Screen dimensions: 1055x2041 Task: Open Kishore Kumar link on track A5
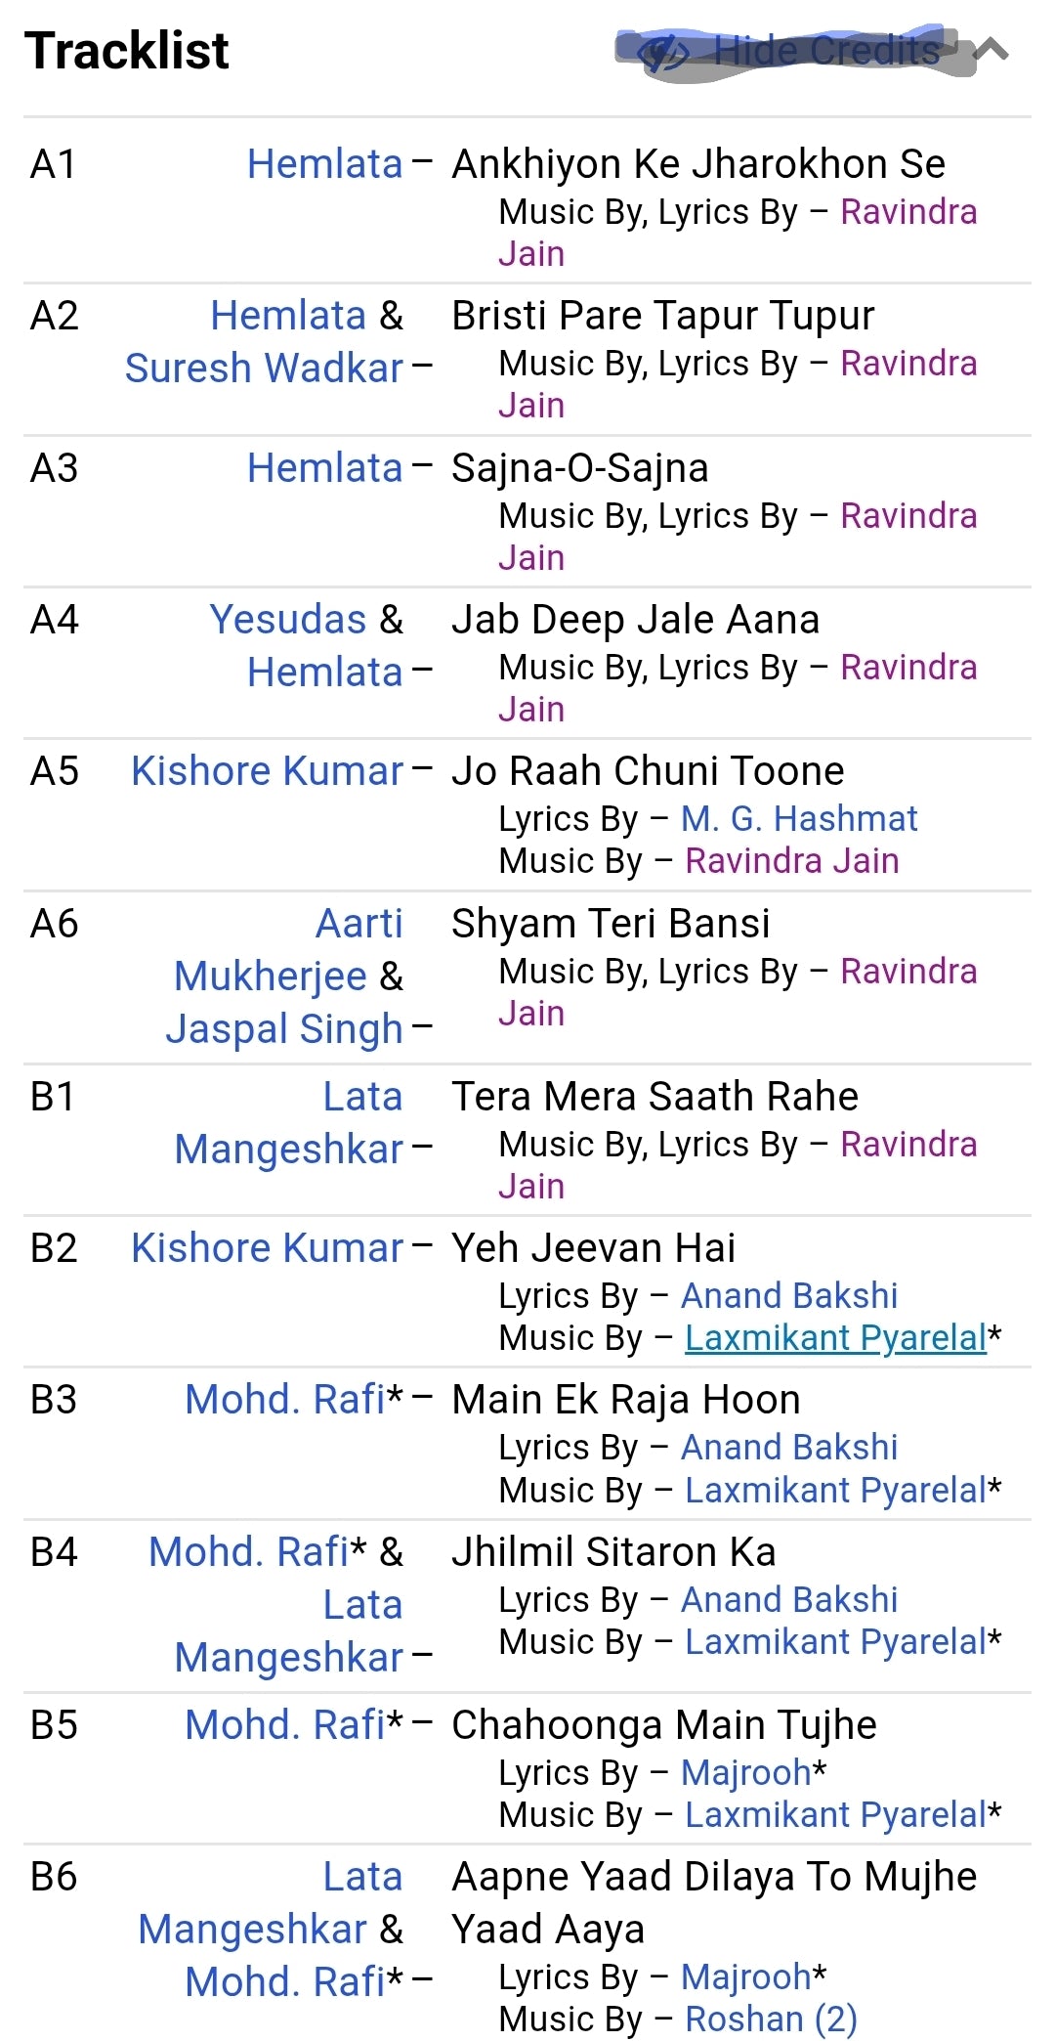click(x=267, y=771)
